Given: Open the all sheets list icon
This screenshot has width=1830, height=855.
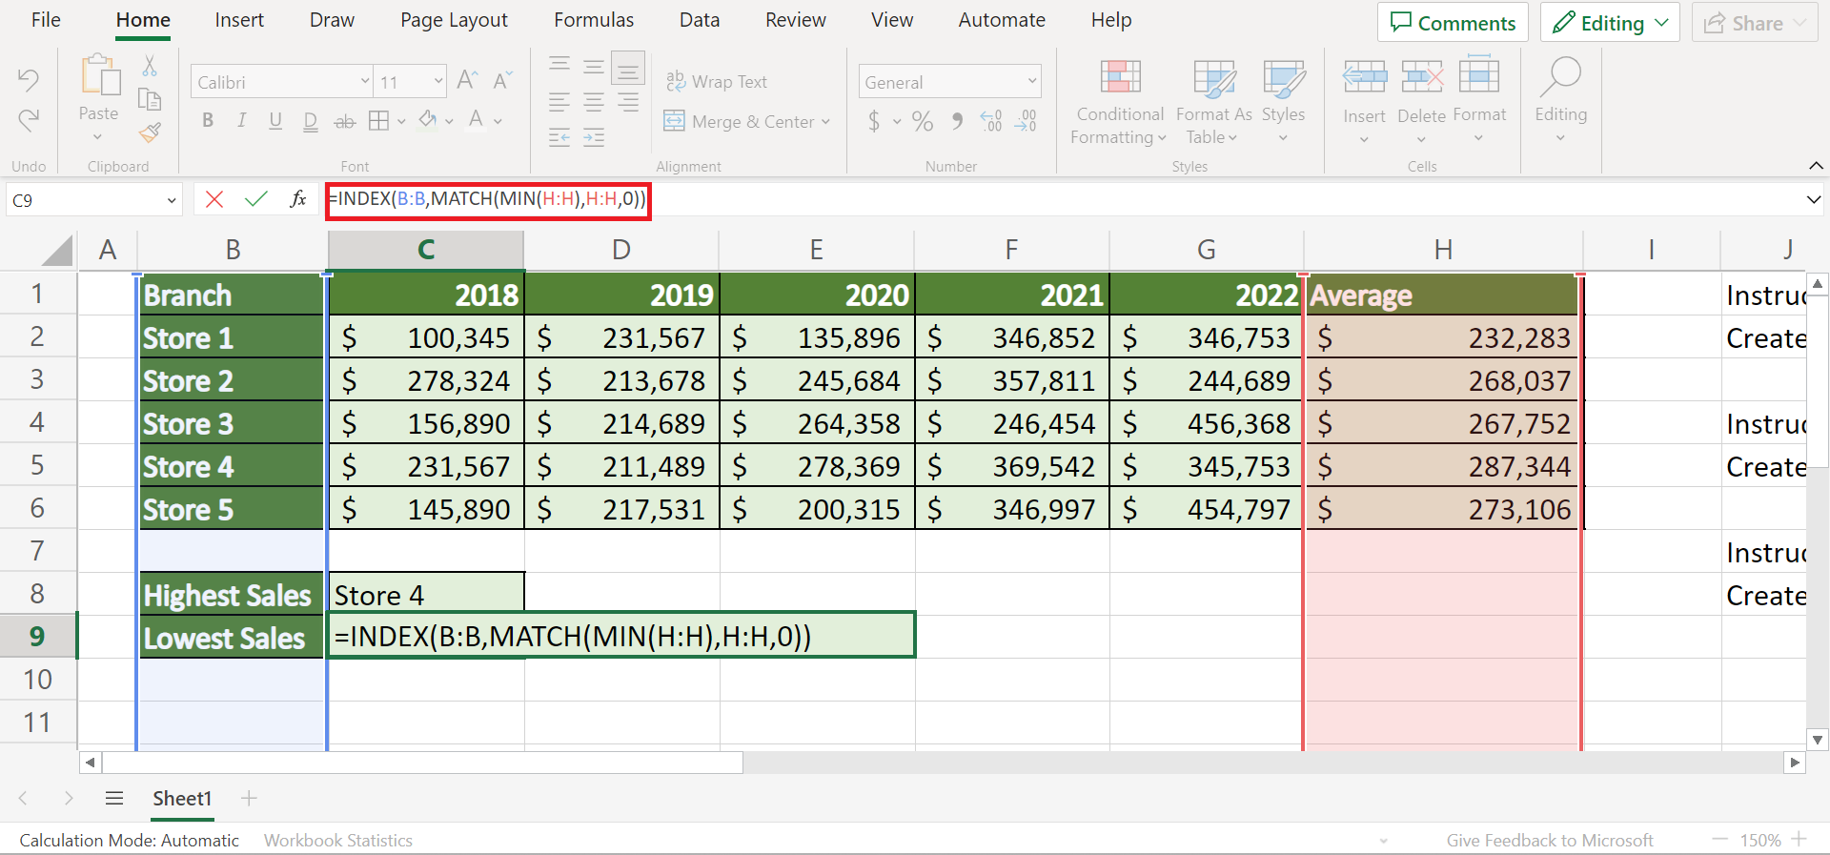Looking at the screenshot, I should tap(114, 799).
